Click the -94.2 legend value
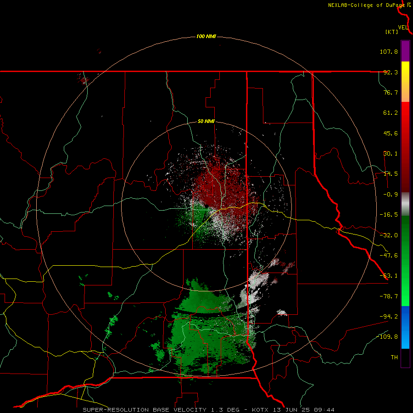The width and height of the screenshot is (413, 413). coord(389,317)
